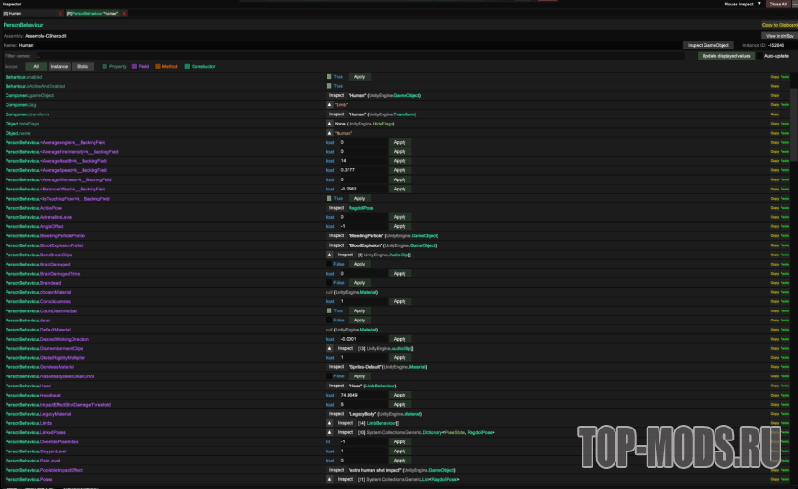Apply the ImpactEffectShotDamageThreshold value
This screenshot has height=489, width=798.
(x=400, y=404)
